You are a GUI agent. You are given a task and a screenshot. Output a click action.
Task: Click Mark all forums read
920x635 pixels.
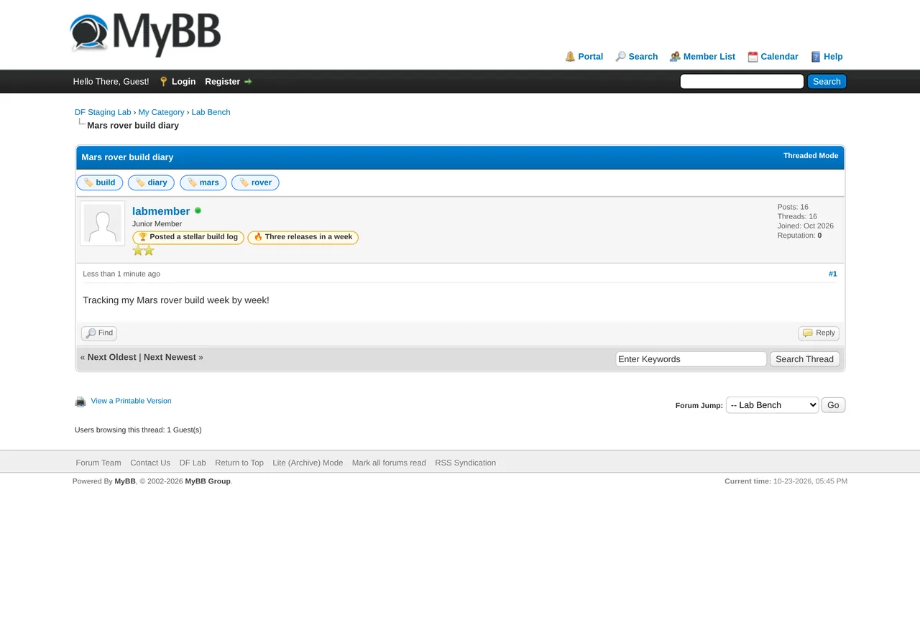pyautogui.click(x=389, y=463)
